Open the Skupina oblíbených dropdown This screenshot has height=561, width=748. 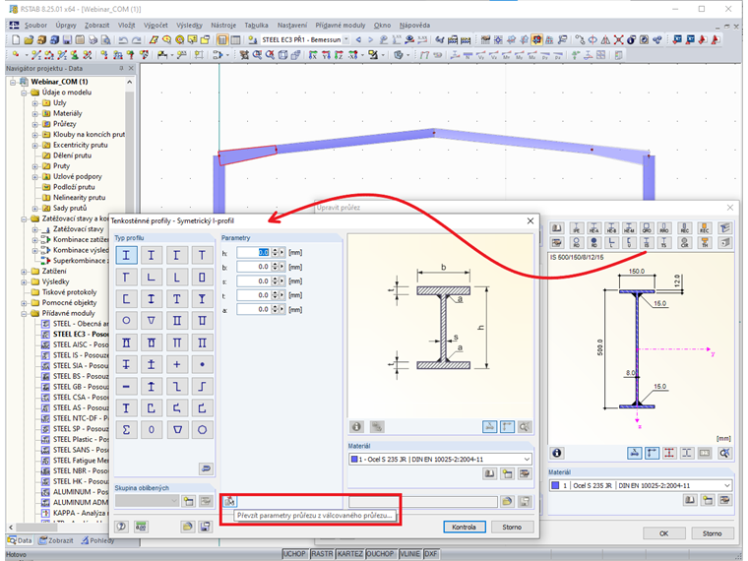147,501
